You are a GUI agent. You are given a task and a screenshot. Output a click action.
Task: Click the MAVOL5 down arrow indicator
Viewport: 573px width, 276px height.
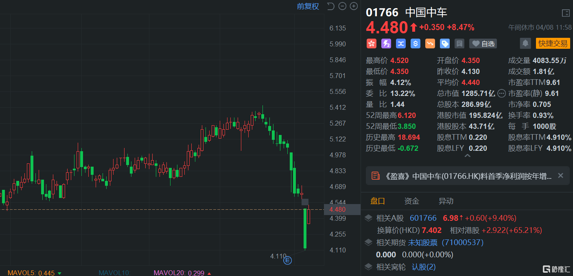pyautogui.click(x=59, y=273)
